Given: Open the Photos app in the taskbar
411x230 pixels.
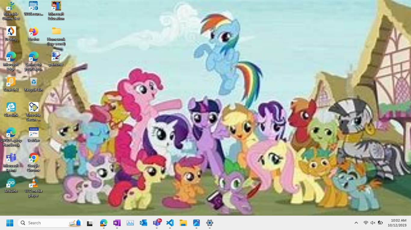Looking at the screenshot, I should tap(196, 223).
